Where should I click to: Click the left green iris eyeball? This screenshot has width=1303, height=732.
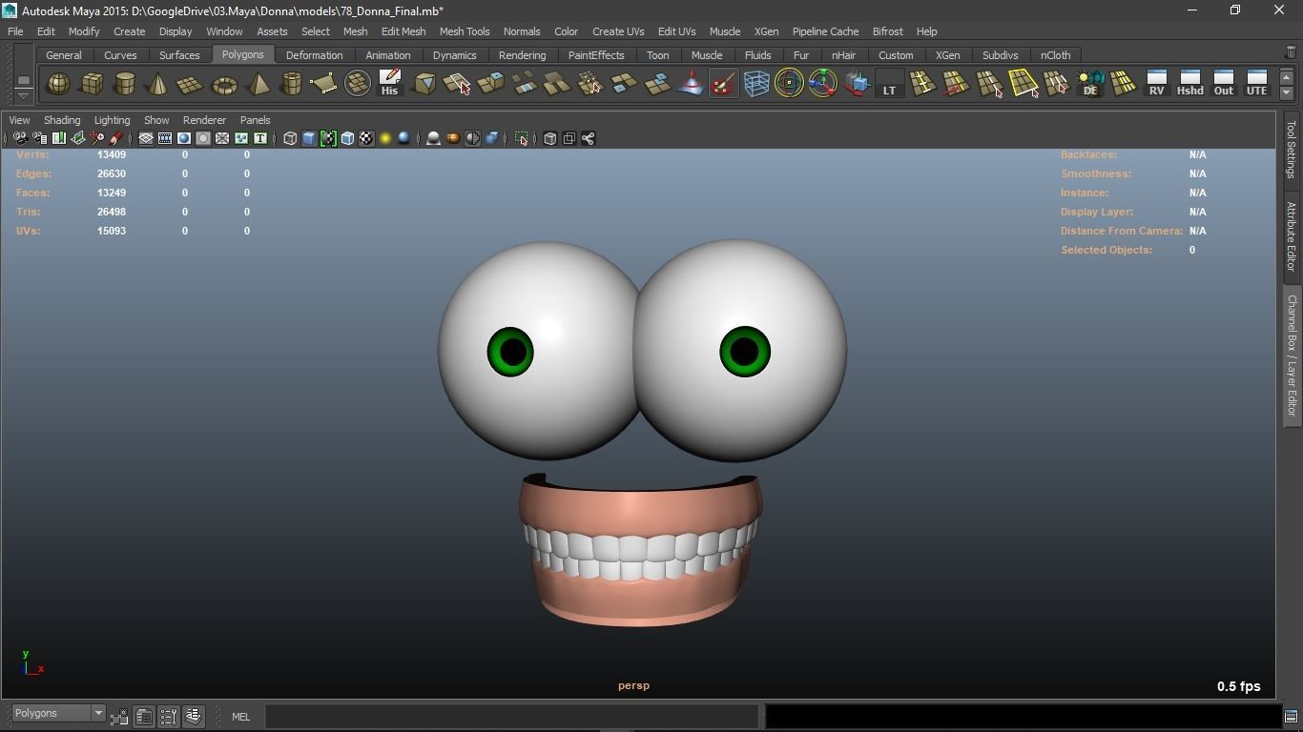point(510,352)
